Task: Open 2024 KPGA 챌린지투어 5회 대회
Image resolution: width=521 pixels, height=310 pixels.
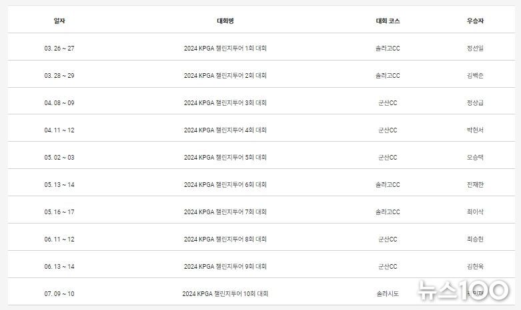Action: click(x=225, y=157)
